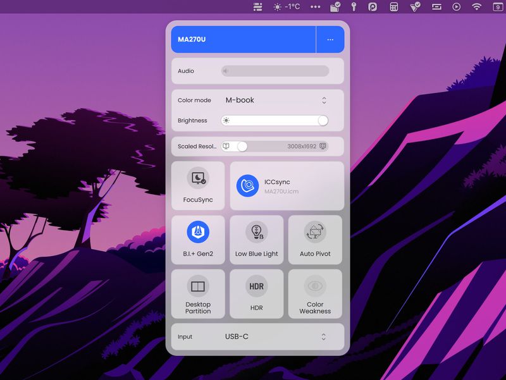Click the HDR mode icon

click(256, 286)
